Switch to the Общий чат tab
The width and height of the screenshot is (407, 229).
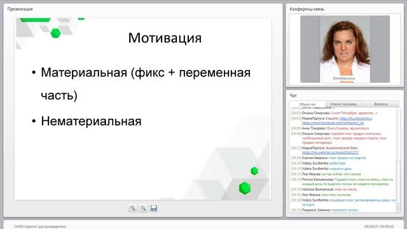coord(308,104)
